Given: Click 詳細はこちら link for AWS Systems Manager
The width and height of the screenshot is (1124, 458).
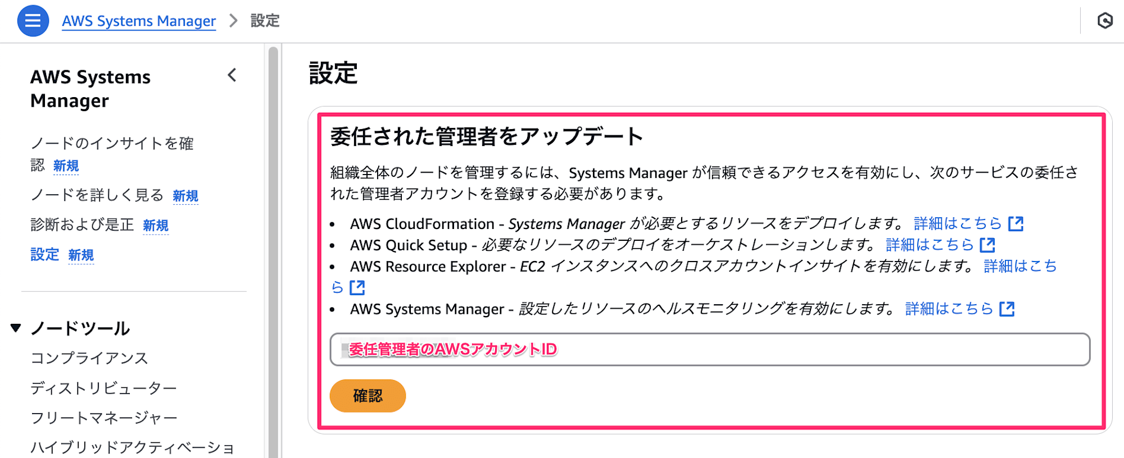Looking at the screenshot, I should pyautogui.click(x=949, y=309).
